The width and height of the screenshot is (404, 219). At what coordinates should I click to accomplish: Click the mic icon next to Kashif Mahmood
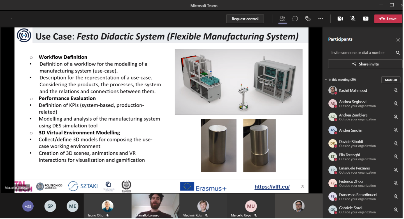[396, 90]
